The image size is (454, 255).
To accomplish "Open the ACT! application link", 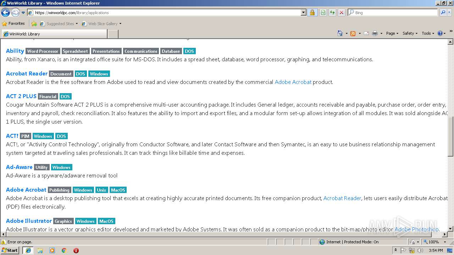I will pos(12,136).
